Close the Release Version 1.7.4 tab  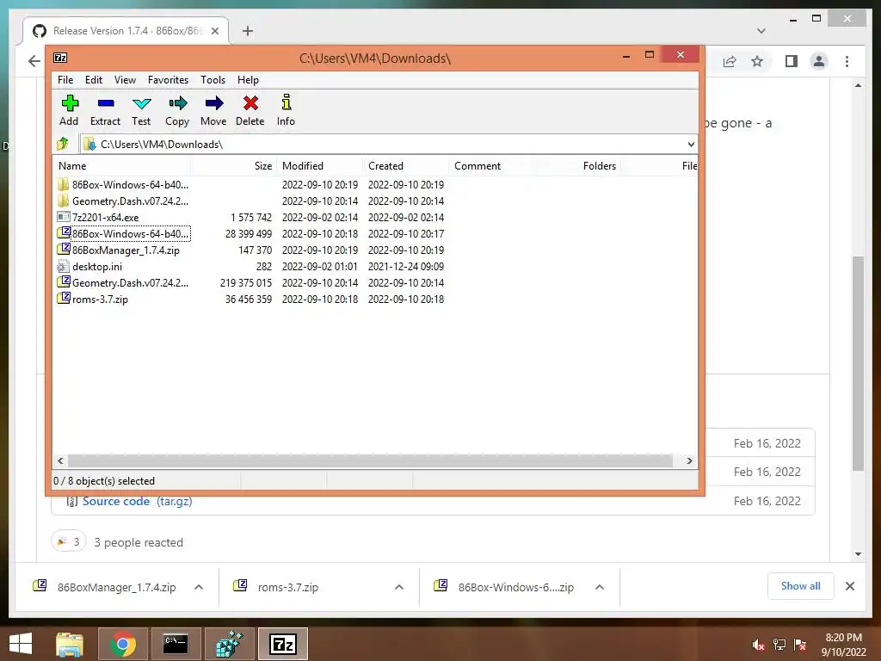pos(214,31)
